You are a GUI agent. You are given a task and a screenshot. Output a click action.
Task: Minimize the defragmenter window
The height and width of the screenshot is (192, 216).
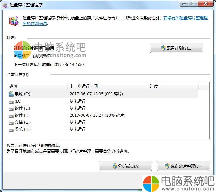point(184,4)
